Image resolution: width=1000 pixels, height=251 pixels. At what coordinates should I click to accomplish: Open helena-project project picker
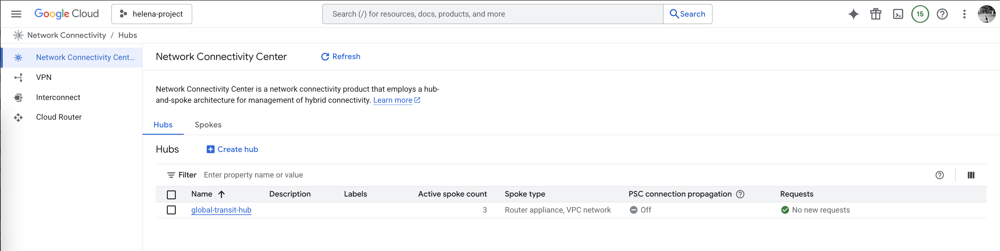click(x=151, y=14)
